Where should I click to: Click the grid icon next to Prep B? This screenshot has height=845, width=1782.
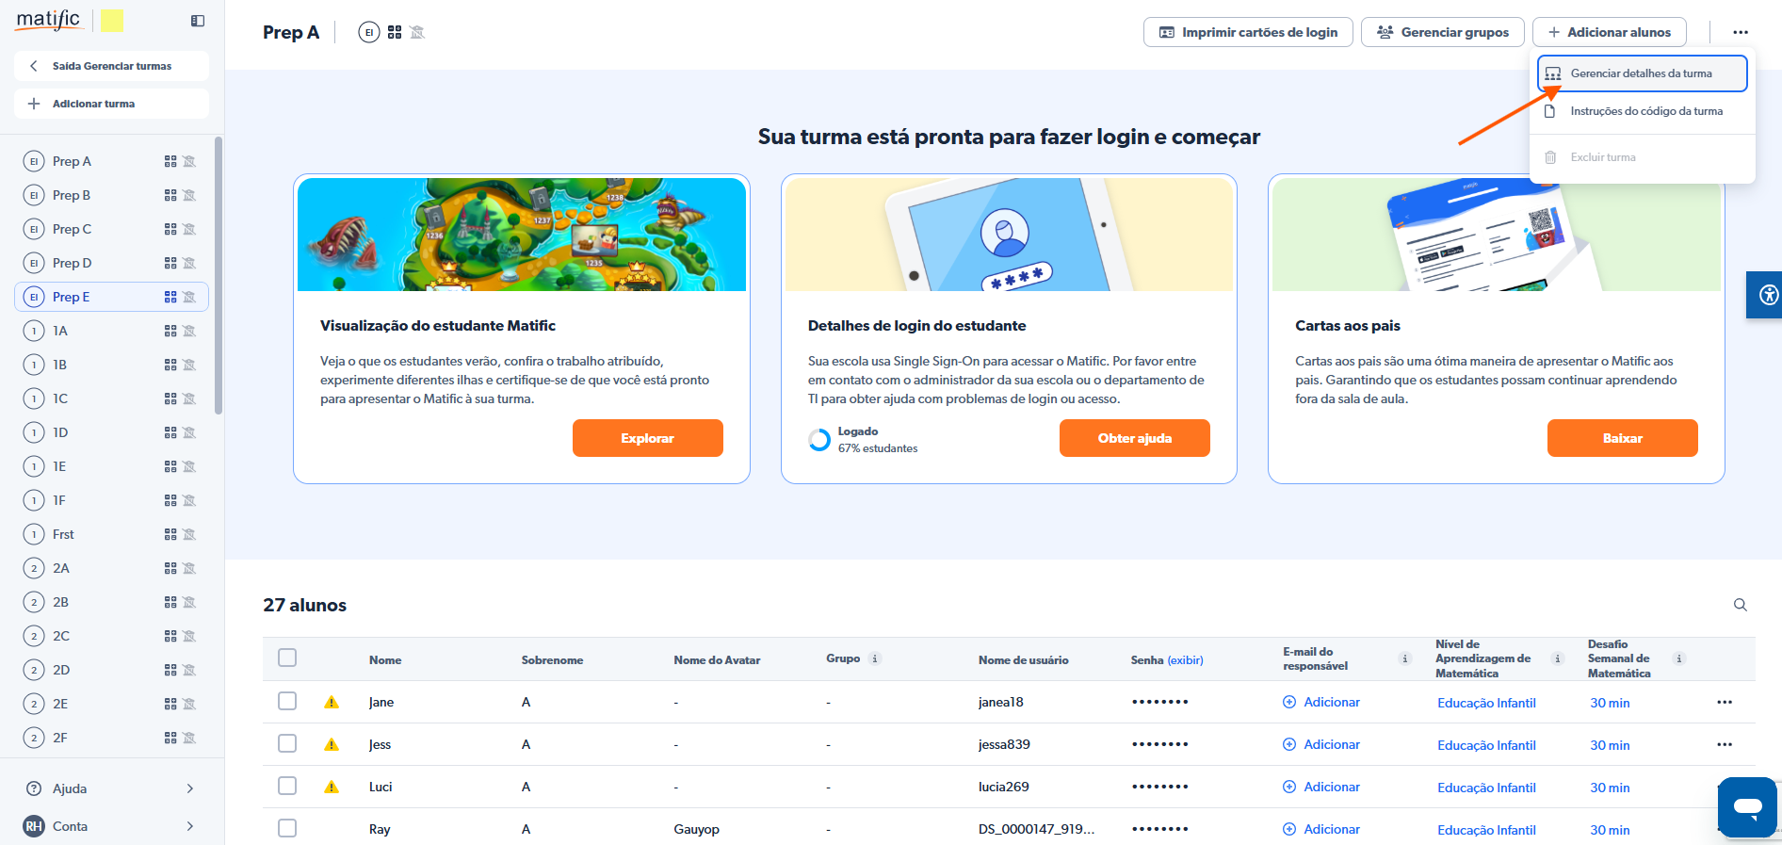pos(170,195)
